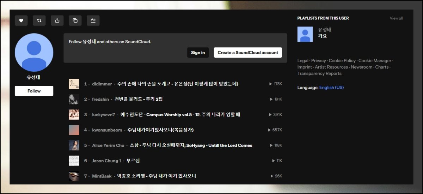Open kwonsunbeom track artwork thumbnail

(x=74, y=130)
